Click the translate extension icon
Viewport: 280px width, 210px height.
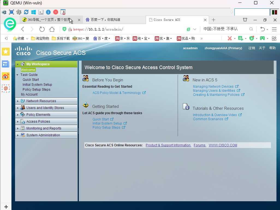(240, 38)
